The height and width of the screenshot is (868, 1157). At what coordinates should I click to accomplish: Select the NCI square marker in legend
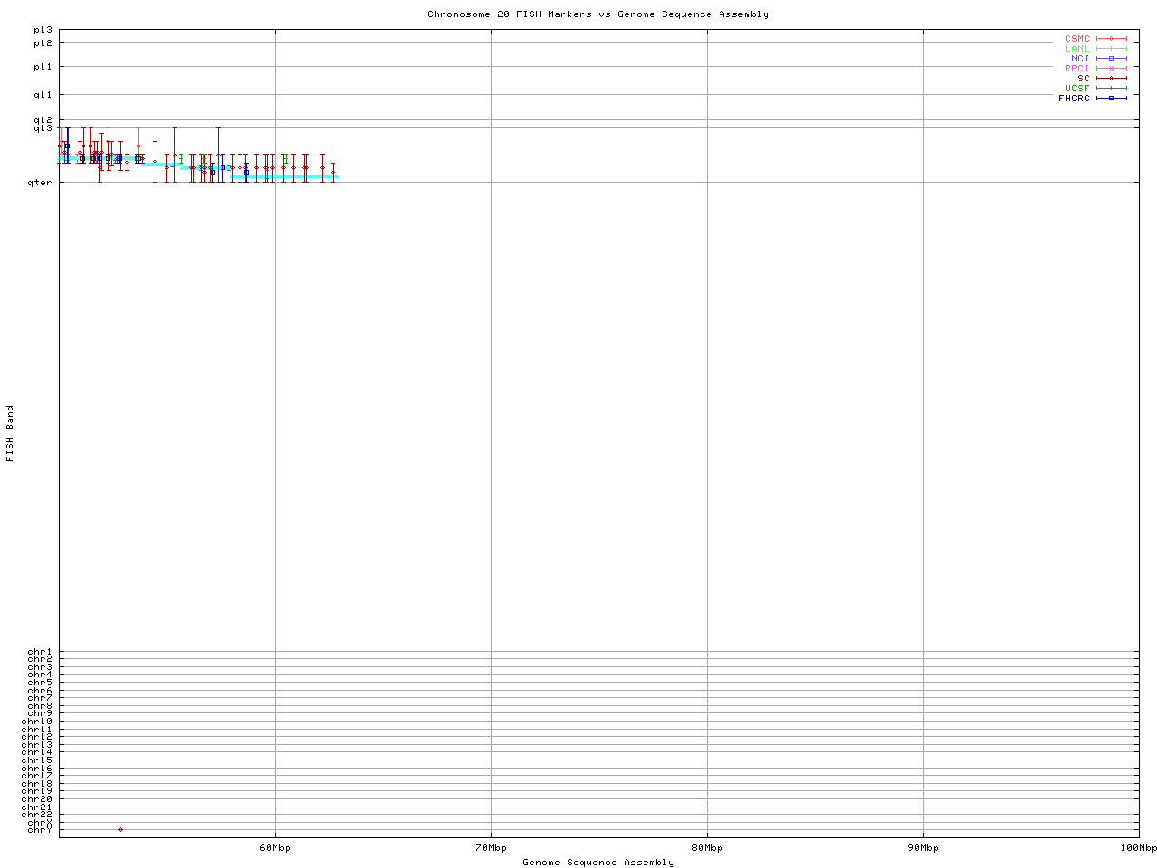[1111, 59]
